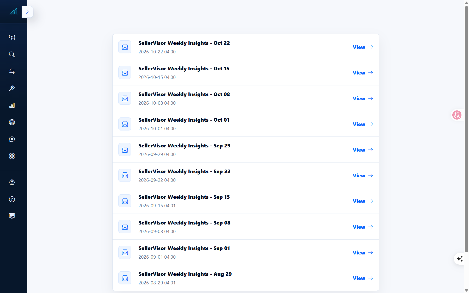
Task: Click the page vertical scrollbar thumb
Action: [x=466, y=129]
